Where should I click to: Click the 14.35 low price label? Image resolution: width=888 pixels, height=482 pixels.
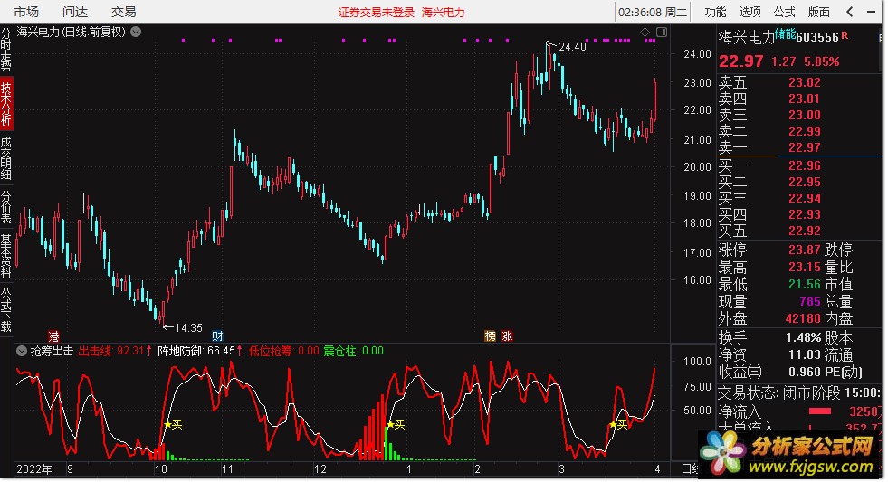coord(188,328)
